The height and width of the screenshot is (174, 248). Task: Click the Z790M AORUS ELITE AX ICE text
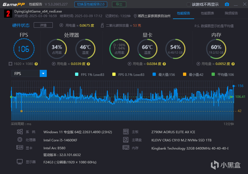[x=173, y=132]
